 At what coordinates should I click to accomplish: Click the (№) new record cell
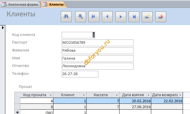click(37, 112)
